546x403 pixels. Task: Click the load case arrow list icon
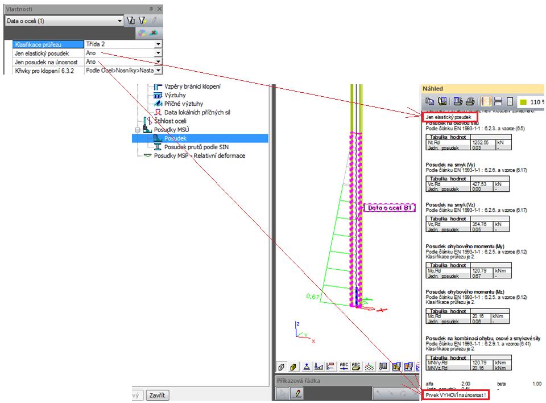point(383,367)
